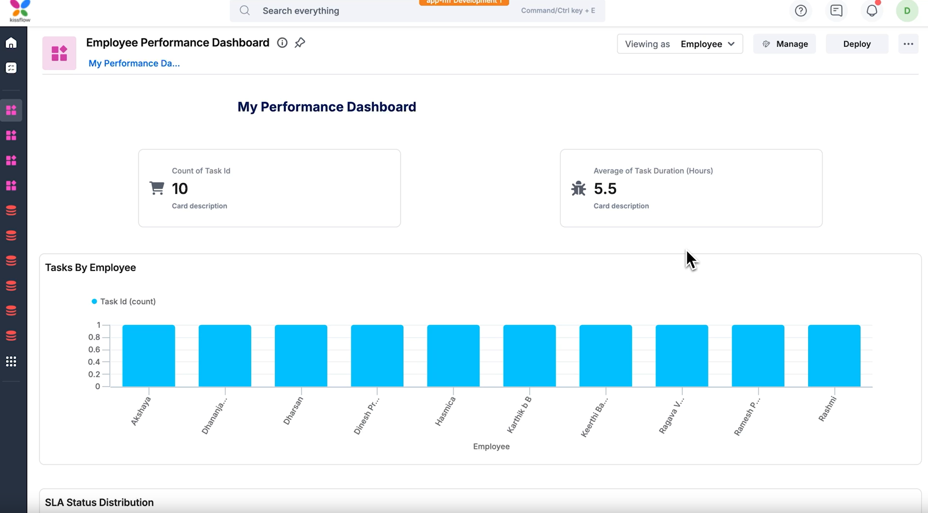Open the notifications bell
This screenshot has width=928, height=513.
[872, 11]
